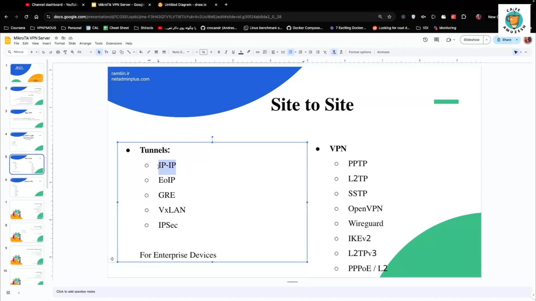Open the Extensions menu
This screenshot has height=301, width=536.
point(114,43)
